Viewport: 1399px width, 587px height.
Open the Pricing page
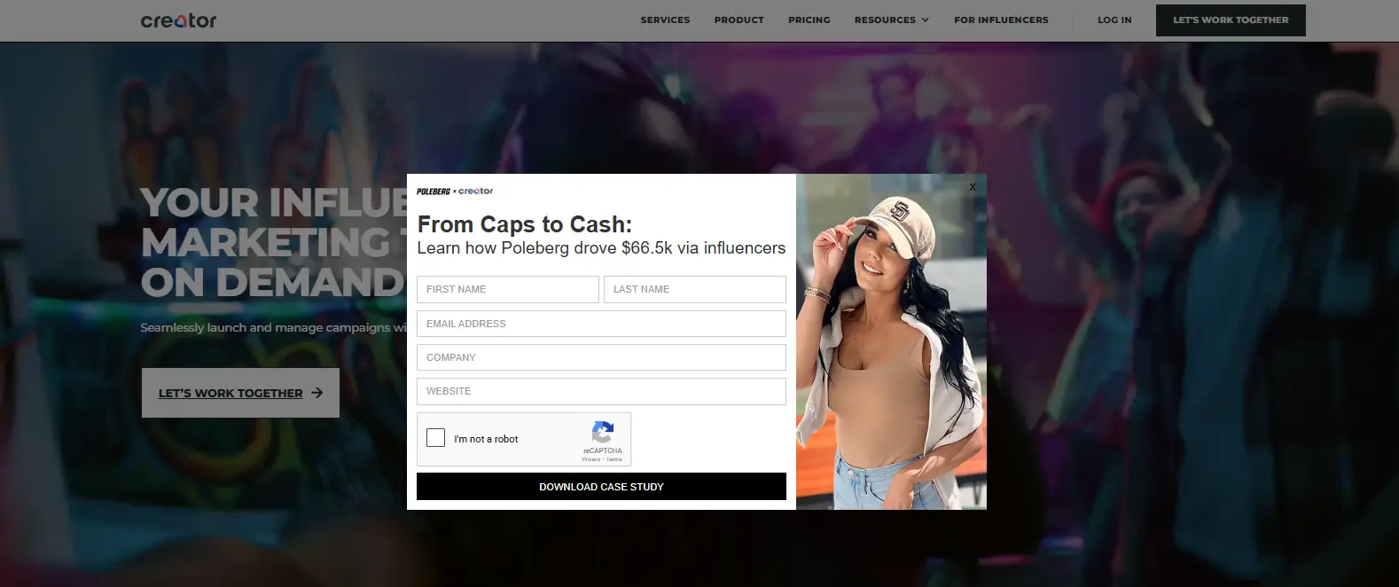pyautogui.click(x=809, y=20)
